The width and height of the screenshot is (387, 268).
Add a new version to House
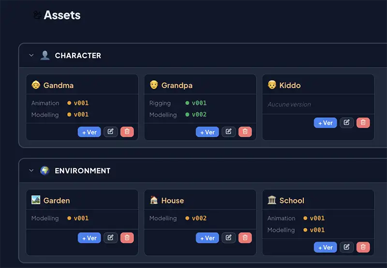208,237
